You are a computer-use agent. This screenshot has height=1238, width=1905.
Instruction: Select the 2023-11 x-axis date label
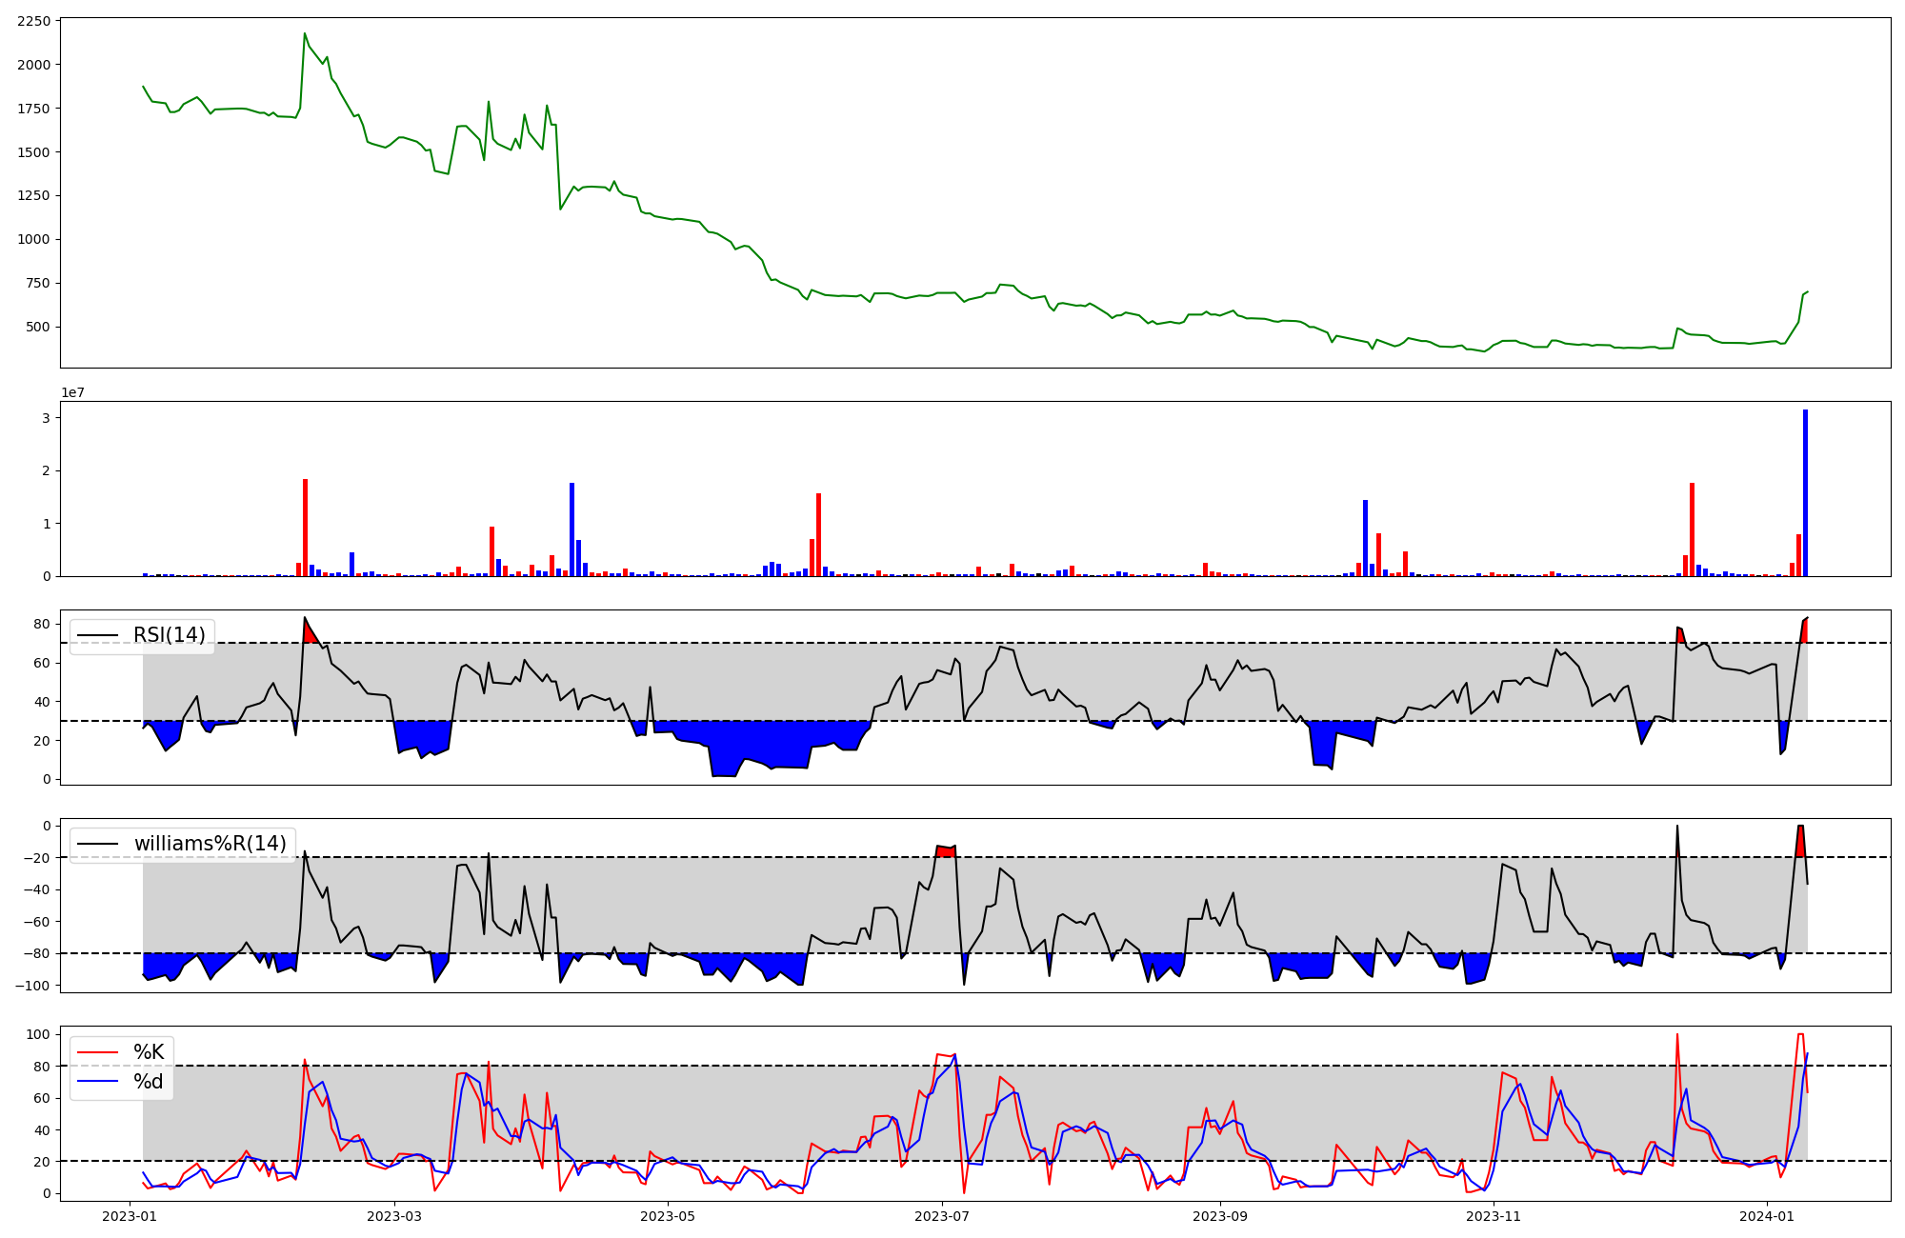(1494, 1216)
